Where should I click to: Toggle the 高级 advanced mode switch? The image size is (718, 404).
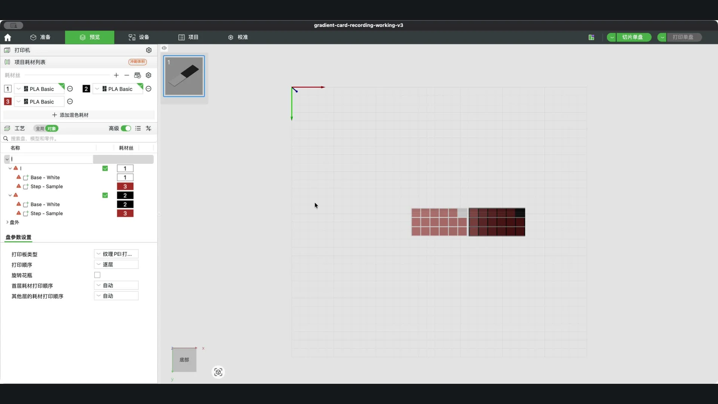click(x=126, y=128)
